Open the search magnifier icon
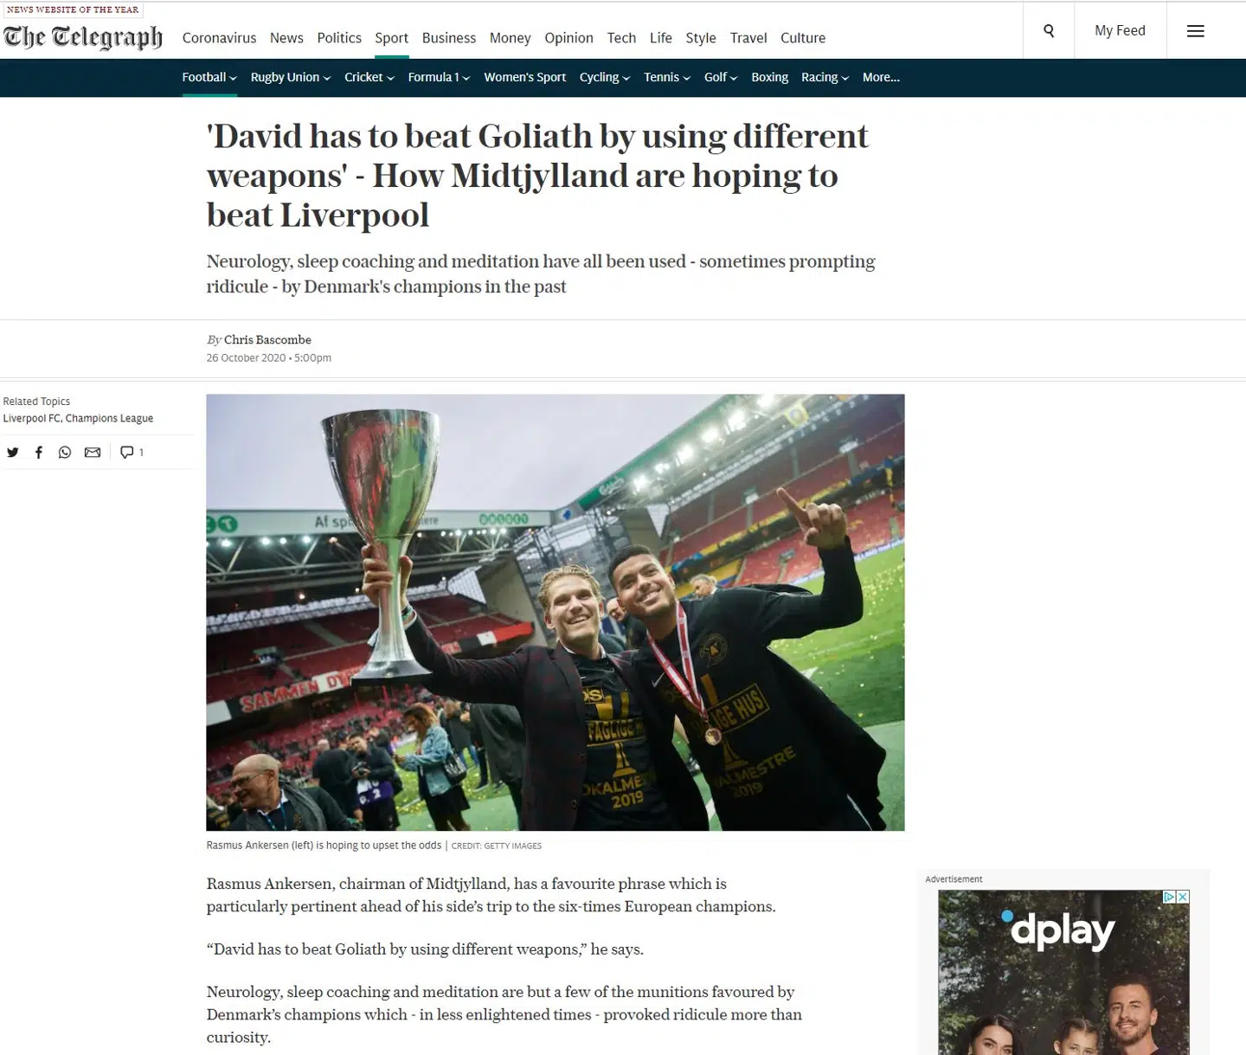The width and height of the screenshot is (1246, 1055). click(x=1049, y=31)
